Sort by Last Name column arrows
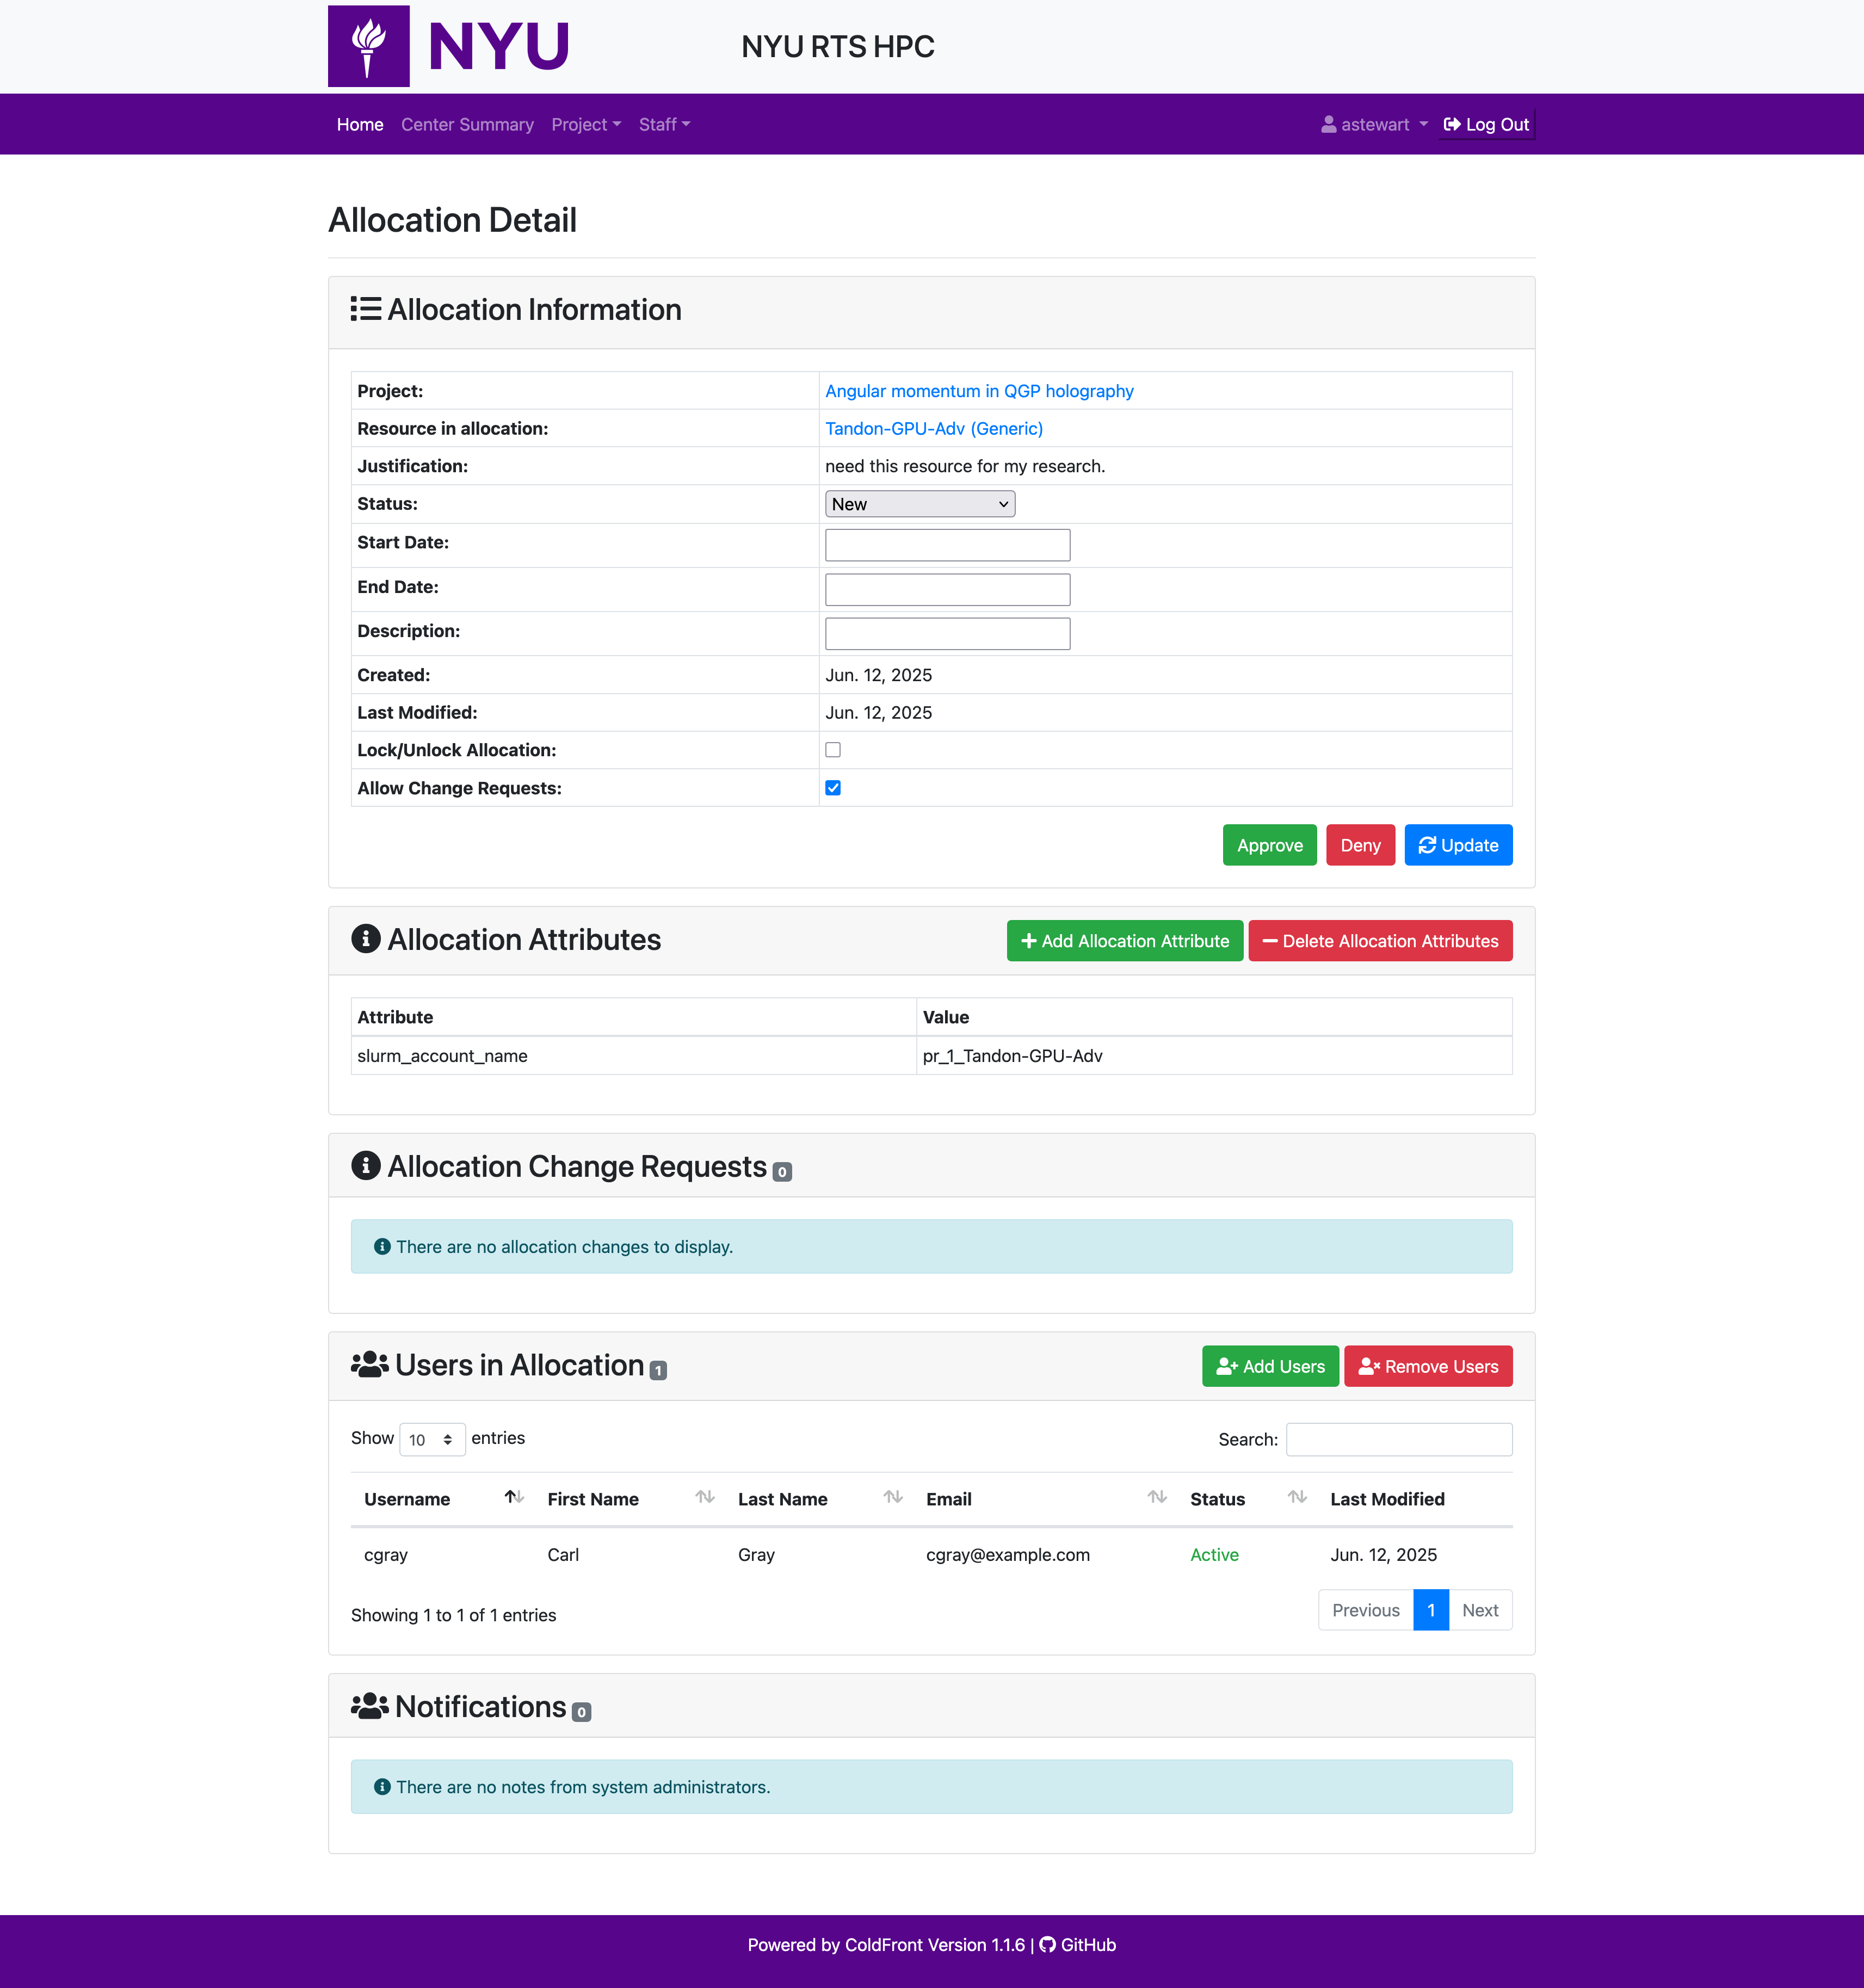Viewport: 1864px width, 1988px height. tap(893, 1497)
